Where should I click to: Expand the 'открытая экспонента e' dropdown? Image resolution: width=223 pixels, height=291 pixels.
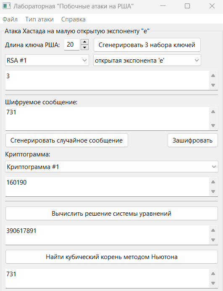coord(147,60)
